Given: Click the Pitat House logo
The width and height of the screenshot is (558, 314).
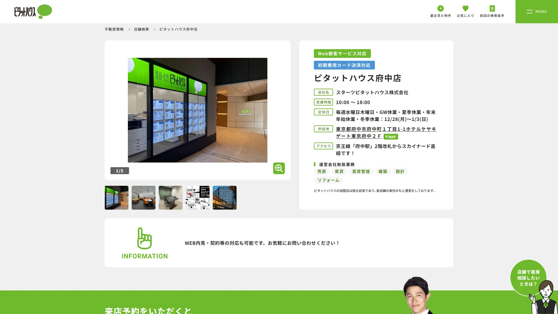Looking at the screenshot, I should coord(33,12).
